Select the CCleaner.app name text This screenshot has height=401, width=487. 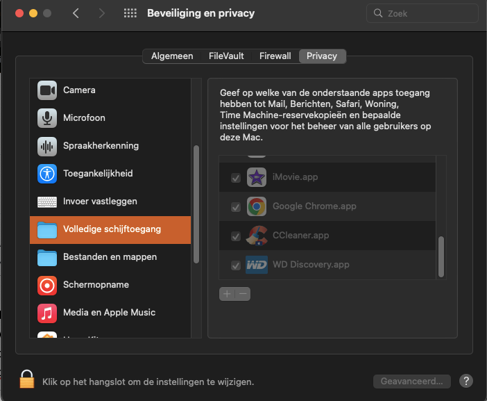coord(300,236)
